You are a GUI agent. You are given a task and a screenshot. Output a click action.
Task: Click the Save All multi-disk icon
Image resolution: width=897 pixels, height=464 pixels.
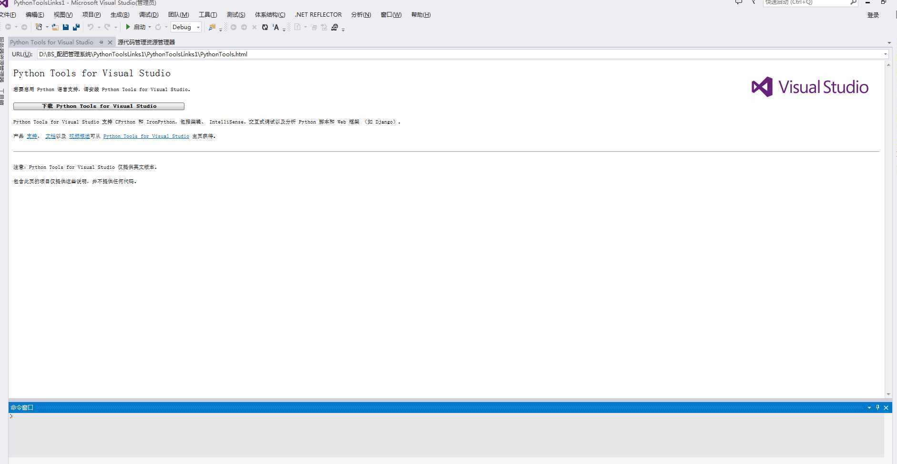click(76, 27)
